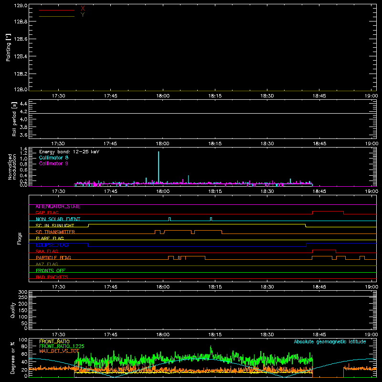Click the raised GAP_FLAG segment near 18:45
Image resolution: width=382 pixels, height=382 pixels.
coord(328,212)
